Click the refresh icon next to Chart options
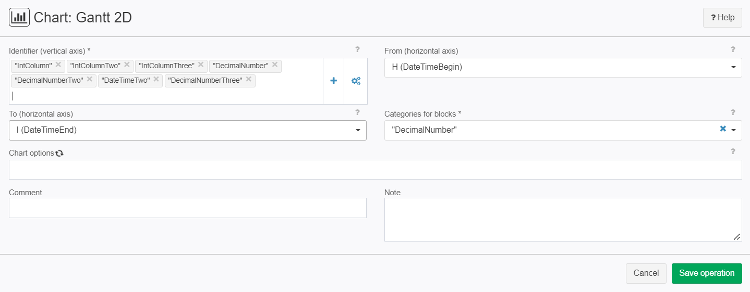The width and height of the screenshot is (750, 292). point(59,153)
